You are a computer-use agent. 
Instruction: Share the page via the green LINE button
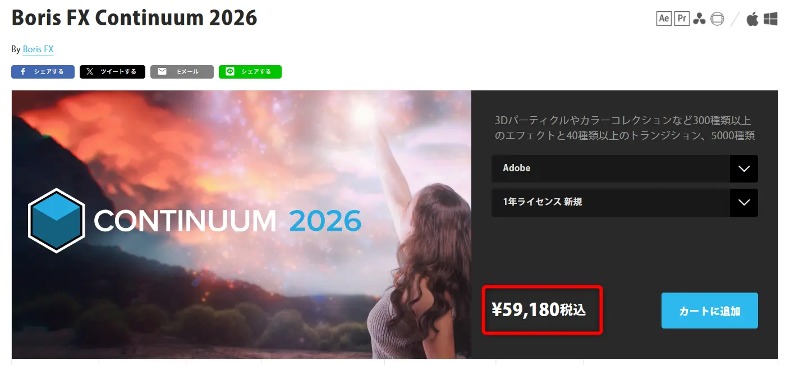[250, 72]
